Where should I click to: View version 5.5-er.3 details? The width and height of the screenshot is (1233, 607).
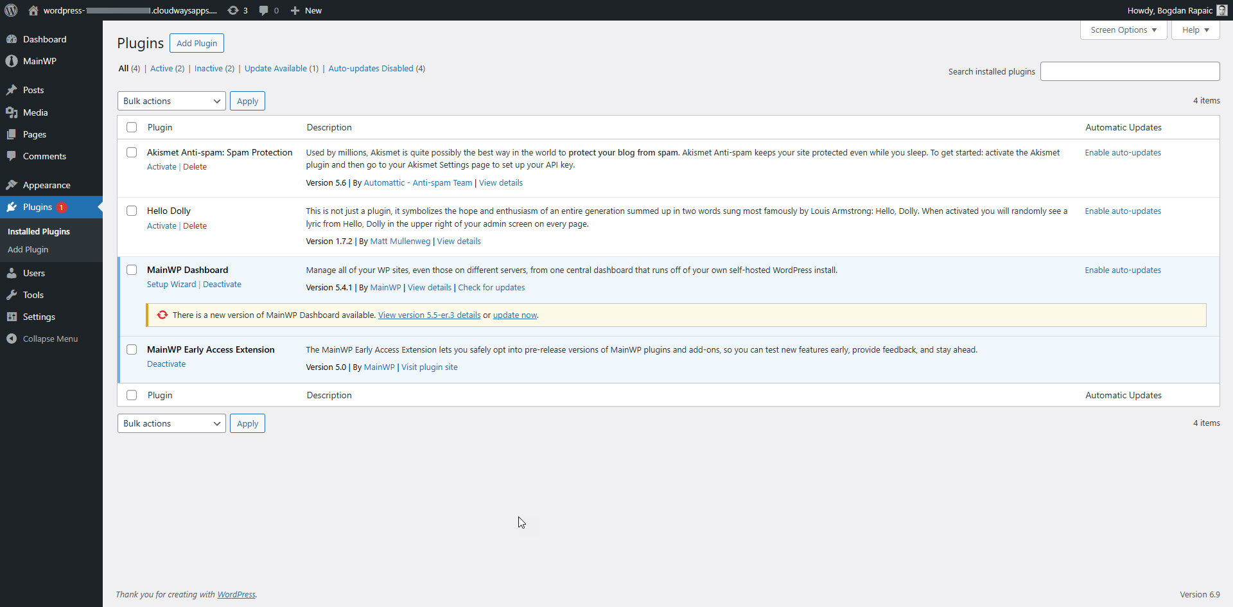click(x=429, y=315)
